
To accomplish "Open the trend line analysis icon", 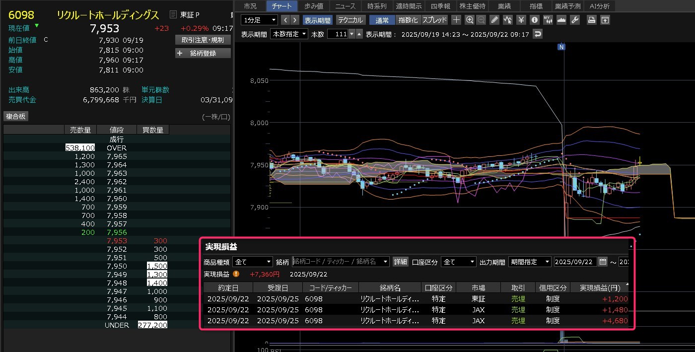I will (x=507, y=20).
